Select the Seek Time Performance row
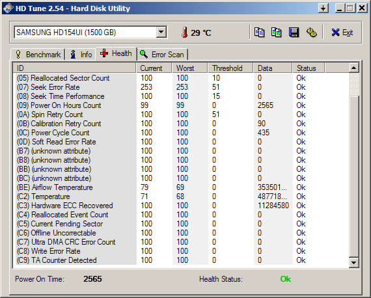Image resolution: width=371 pixels, height=298 pixels. (x=181, y=96)
